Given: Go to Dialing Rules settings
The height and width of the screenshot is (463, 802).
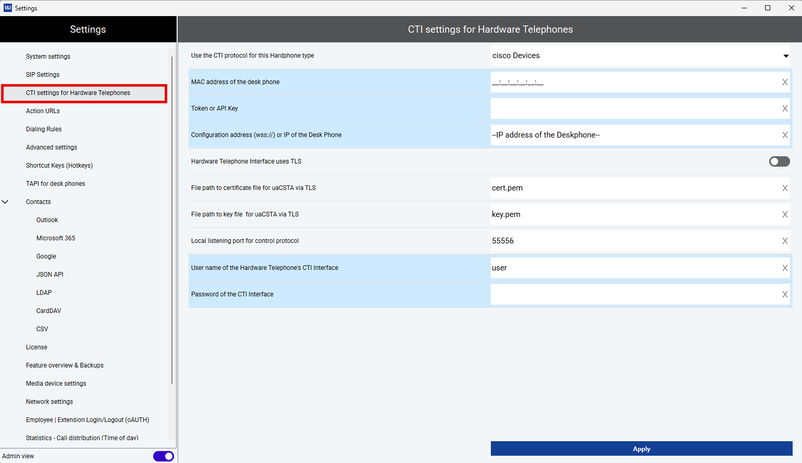Looking at the screenshot, I should pos(44,129).
